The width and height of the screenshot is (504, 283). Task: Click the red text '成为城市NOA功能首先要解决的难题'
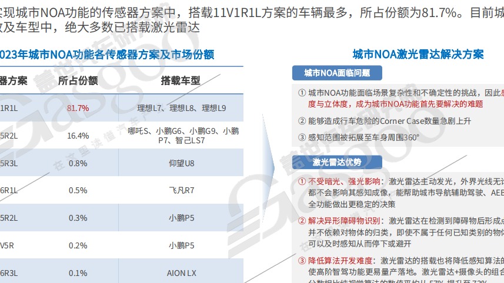[x=419, y=104]
